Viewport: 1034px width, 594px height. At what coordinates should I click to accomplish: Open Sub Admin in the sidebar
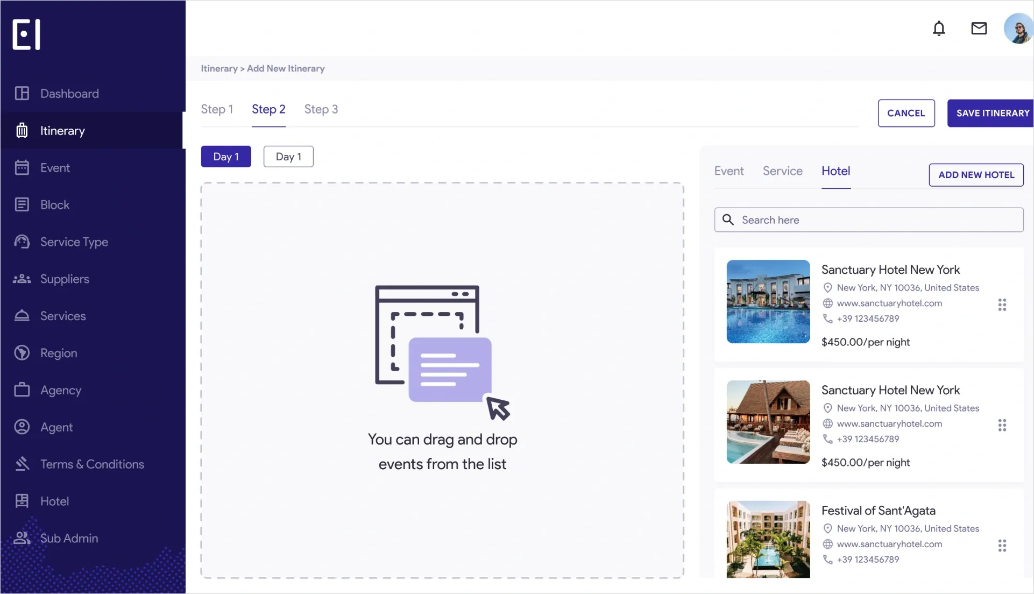point(69,538)
